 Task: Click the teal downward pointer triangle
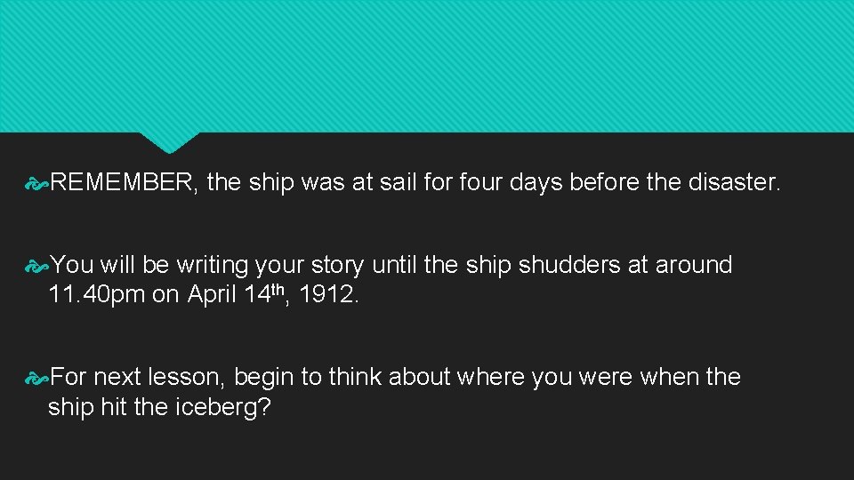(x=169, y=142)
